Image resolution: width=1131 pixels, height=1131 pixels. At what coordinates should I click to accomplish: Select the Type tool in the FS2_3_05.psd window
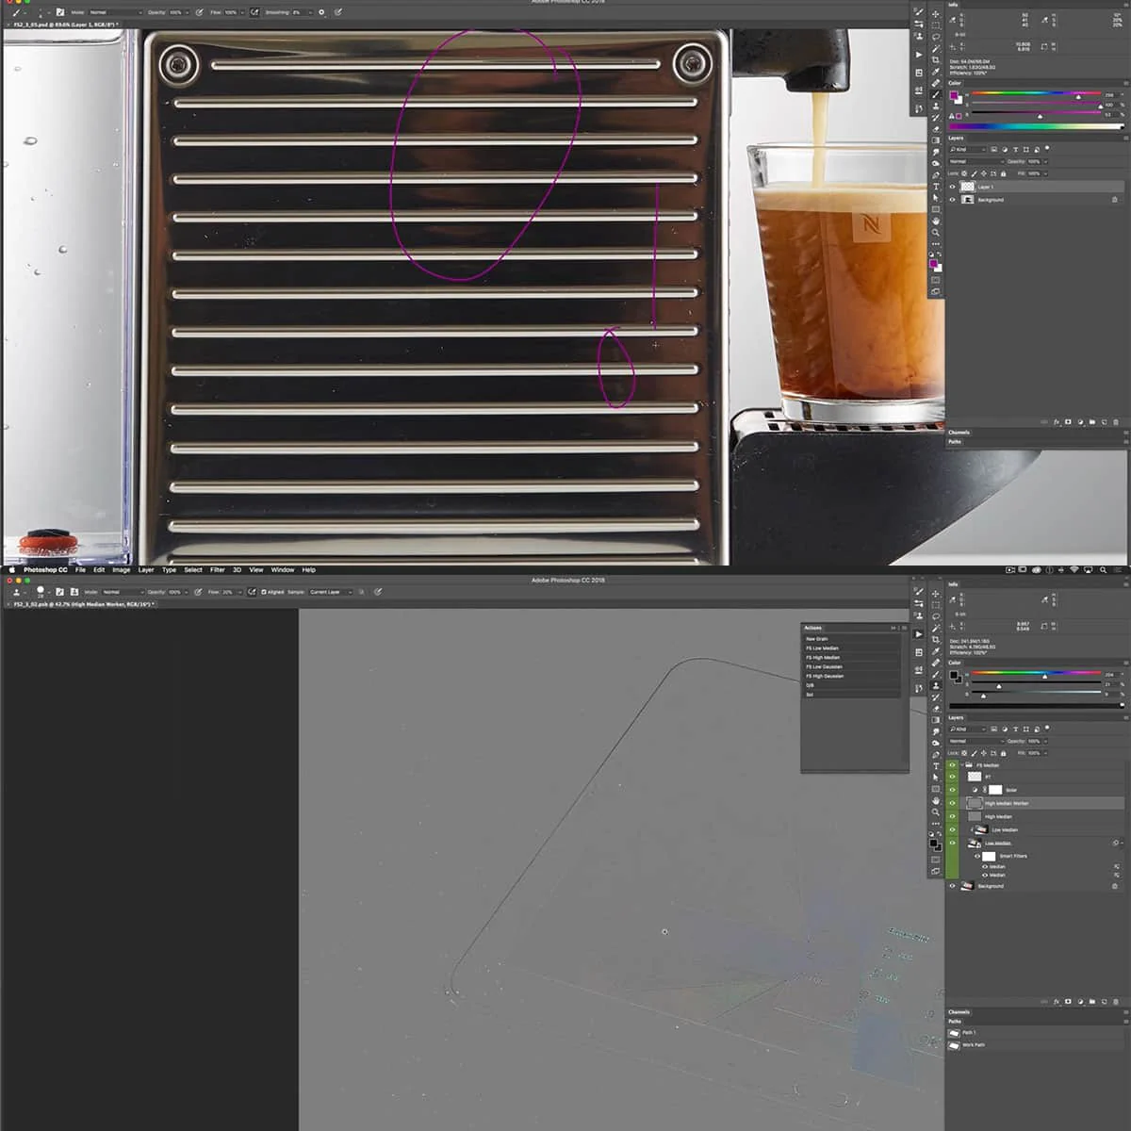[x=935, y=186]
